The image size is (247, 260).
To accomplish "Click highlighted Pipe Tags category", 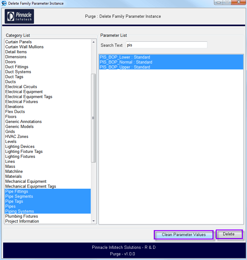I will tap(48, 201).
